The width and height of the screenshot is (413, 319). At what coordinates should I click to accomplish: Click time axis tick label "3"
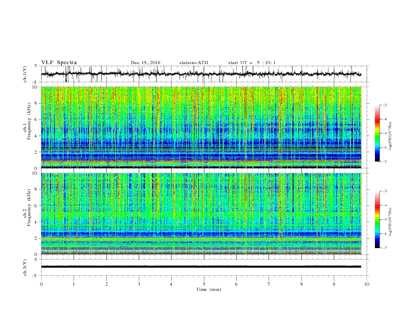[x=139, y=284]
